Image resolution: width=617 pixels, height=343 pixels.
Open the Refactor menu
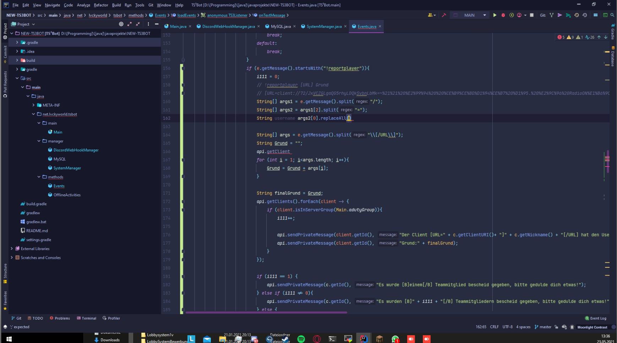(x=101, y=5)
